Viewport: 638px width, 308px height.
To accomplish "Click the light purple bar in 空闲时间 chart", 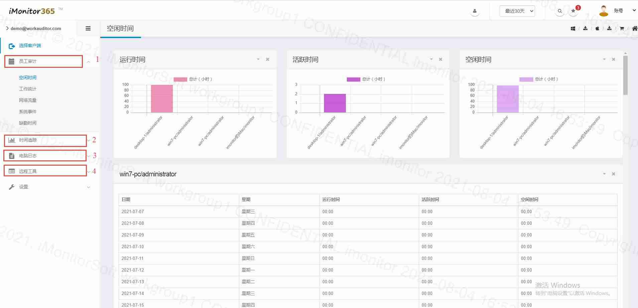I will [508, 99].
